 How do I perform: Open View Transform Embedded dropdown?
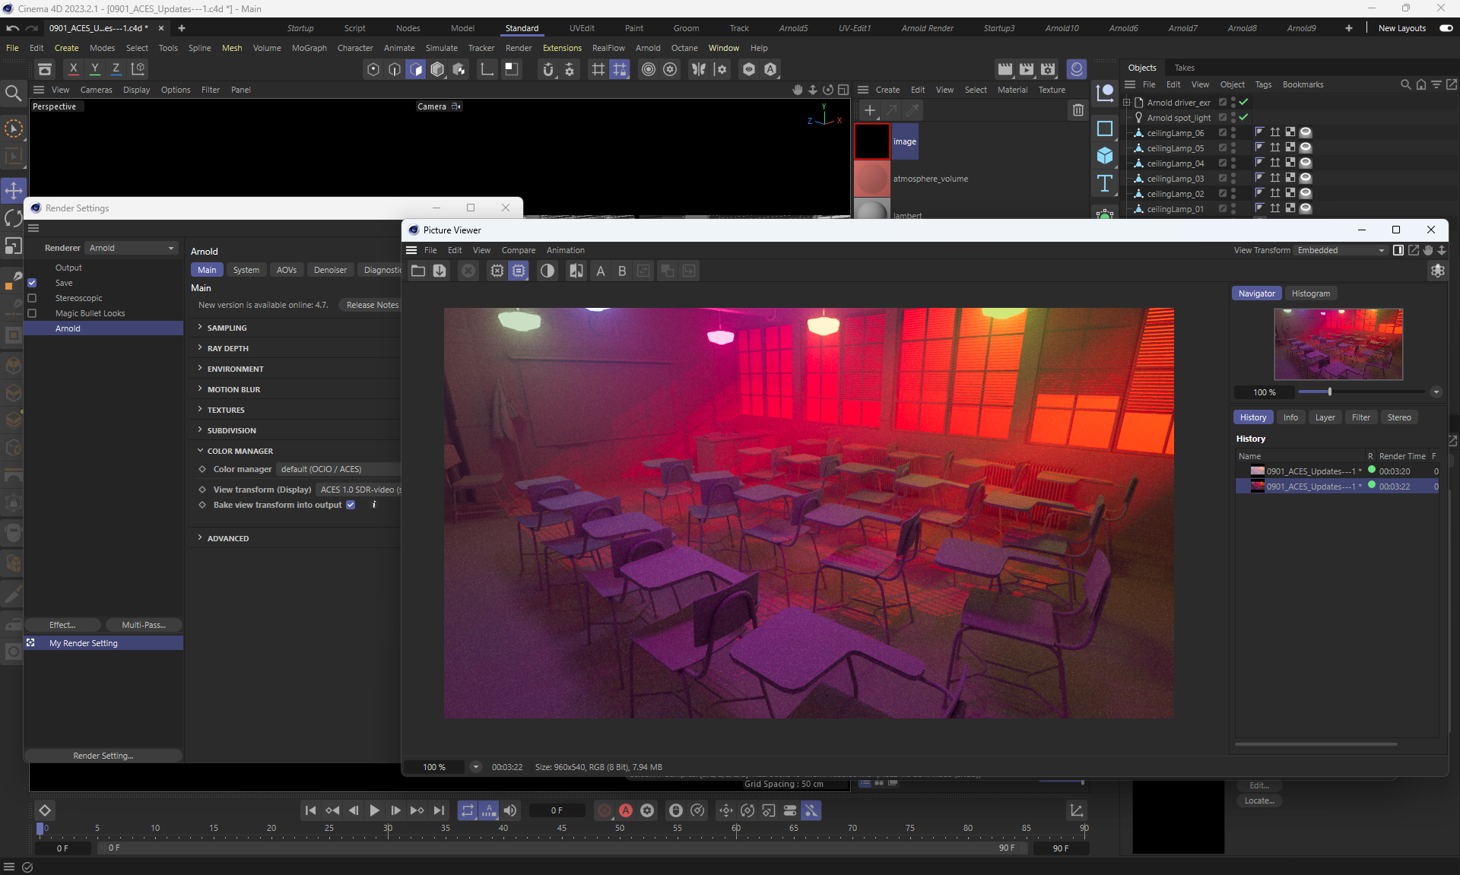(1341, 250)
